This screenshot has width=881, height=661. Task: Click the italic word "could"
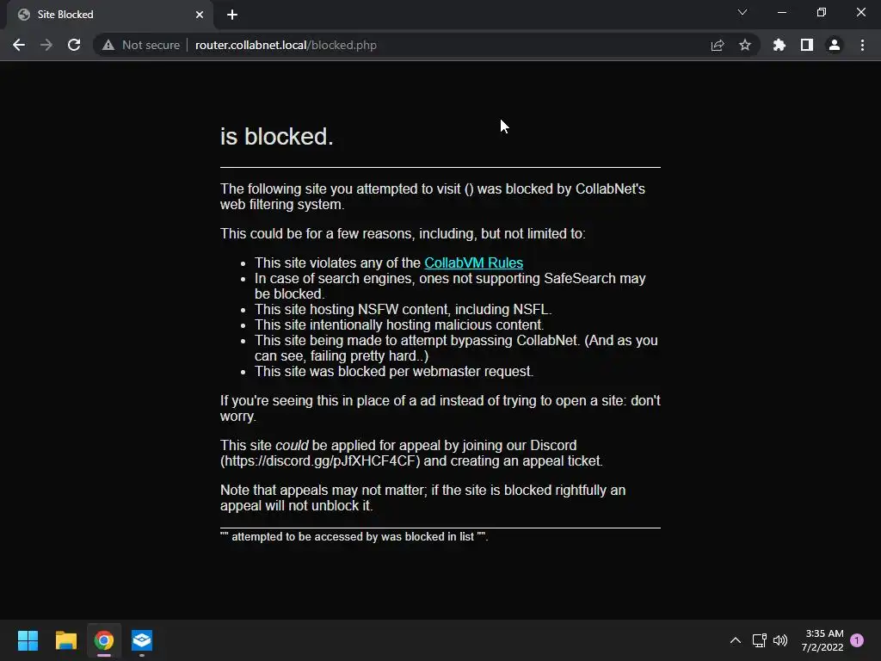292,445
